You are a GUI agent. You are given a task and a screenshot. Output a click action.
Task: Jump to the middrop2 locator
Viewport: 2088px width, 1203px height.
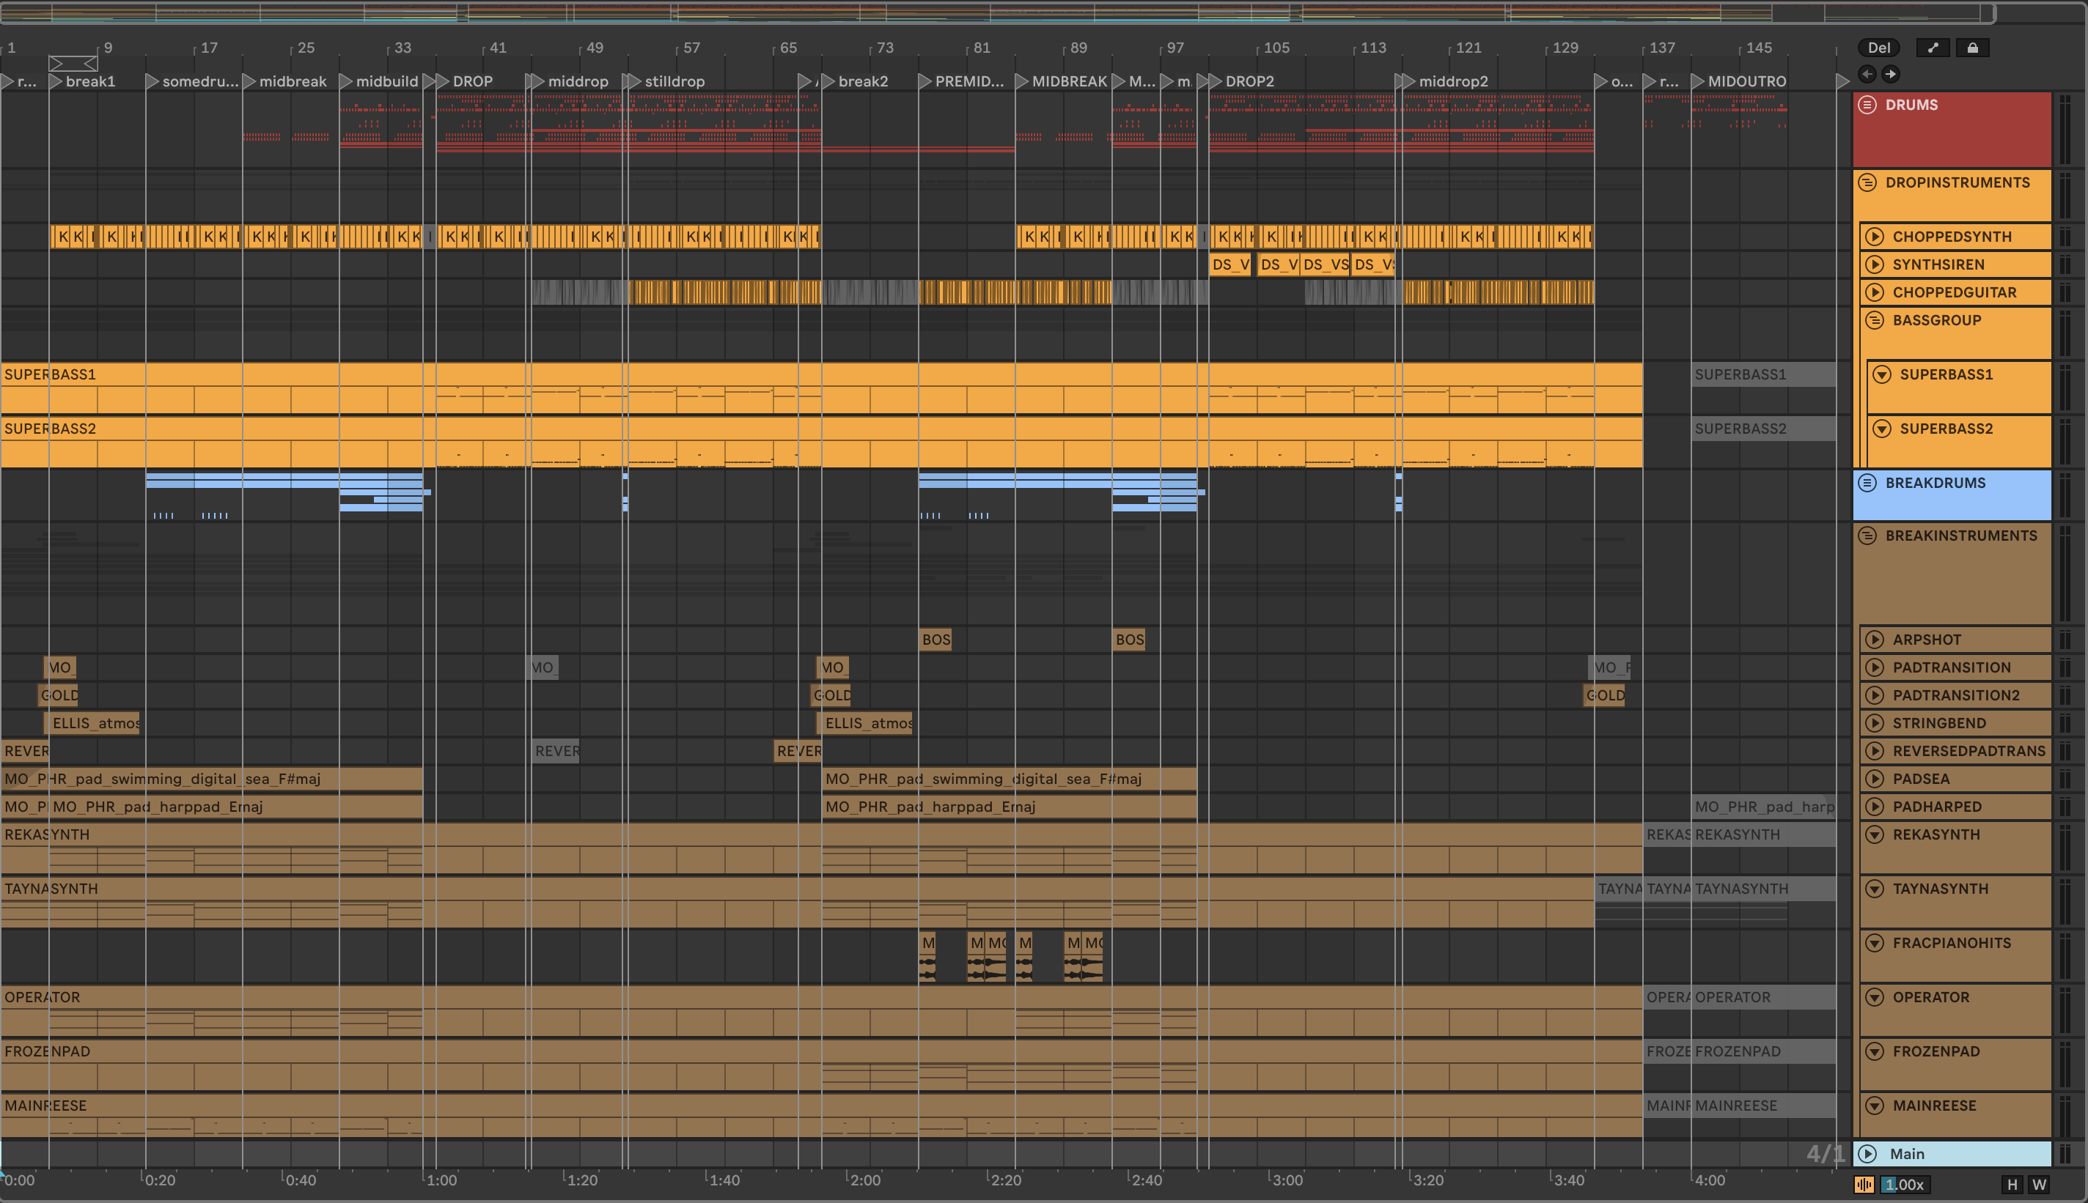point(1444,82)
